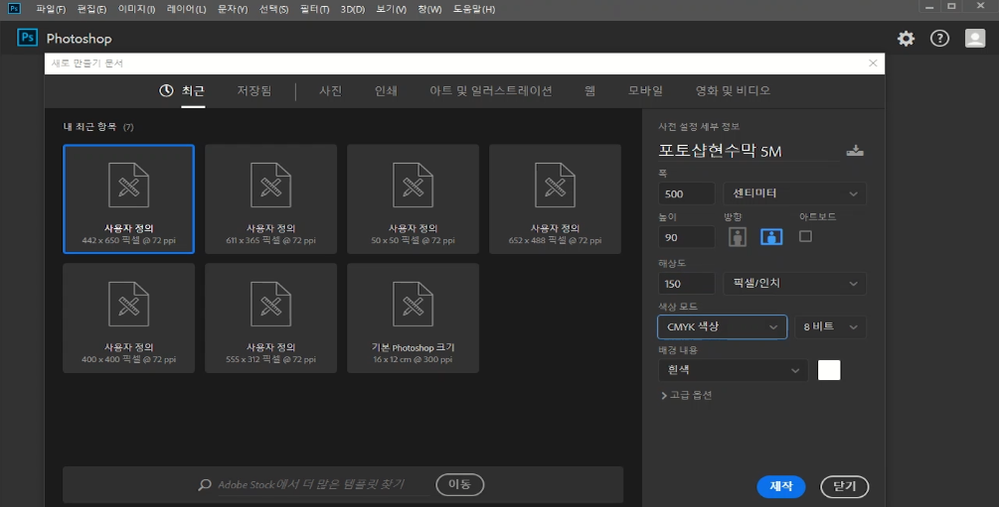Switch to the 모바일 tab
The height and width of the screenshot is (507, 999).
pos(645,91)
